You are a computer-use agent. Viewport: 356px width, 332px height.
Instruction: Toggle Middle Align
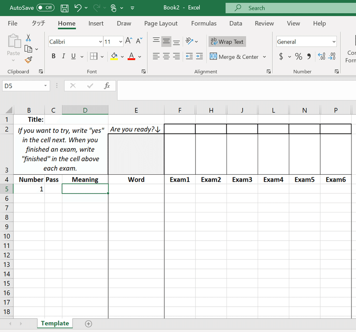[166, 41]
